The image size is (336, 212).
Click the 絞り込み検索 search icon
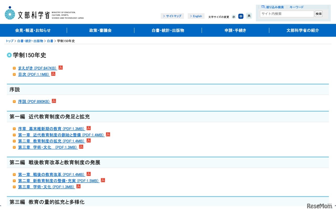click(263, 7)
